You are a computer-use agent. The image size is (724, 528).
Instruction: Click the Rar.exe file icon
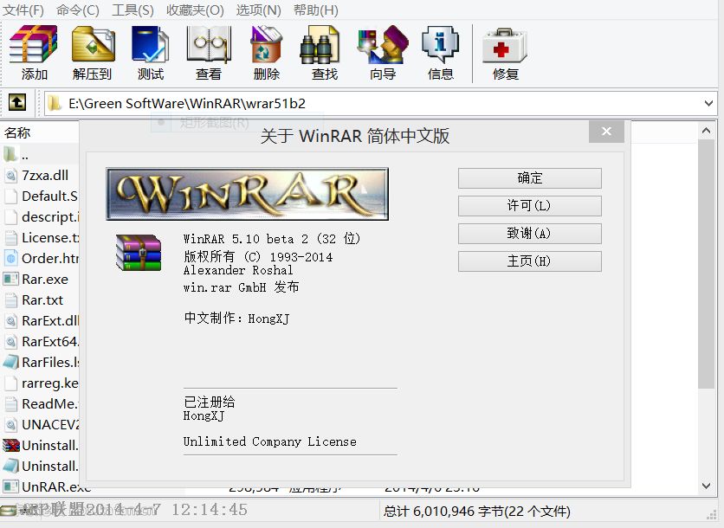(11, 280)
